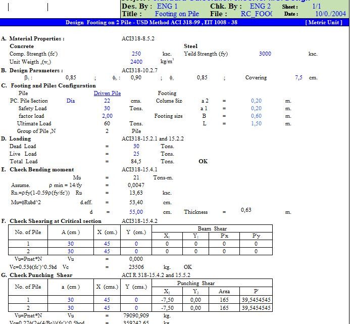Click heading A. Material Properties
350x324 pixels.
(x=33, y=38)
